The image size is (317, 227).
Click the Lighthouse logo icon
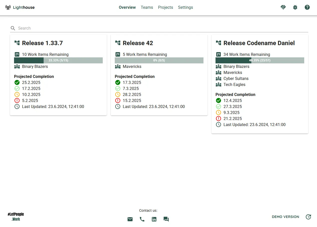(8, 7)
